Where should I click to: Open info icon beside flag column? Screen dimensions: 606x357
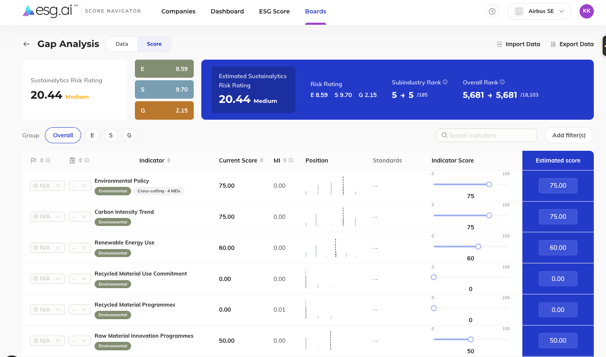[x=48, y=160]
